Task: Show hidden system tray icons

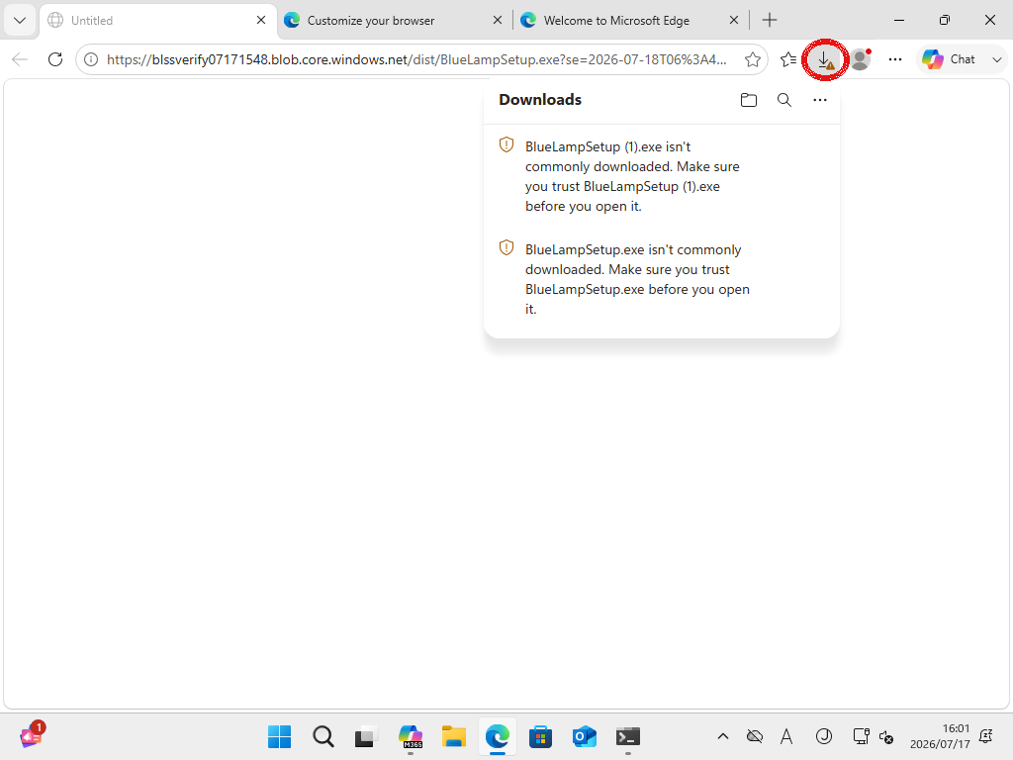Action: click(x=723, y=736)
